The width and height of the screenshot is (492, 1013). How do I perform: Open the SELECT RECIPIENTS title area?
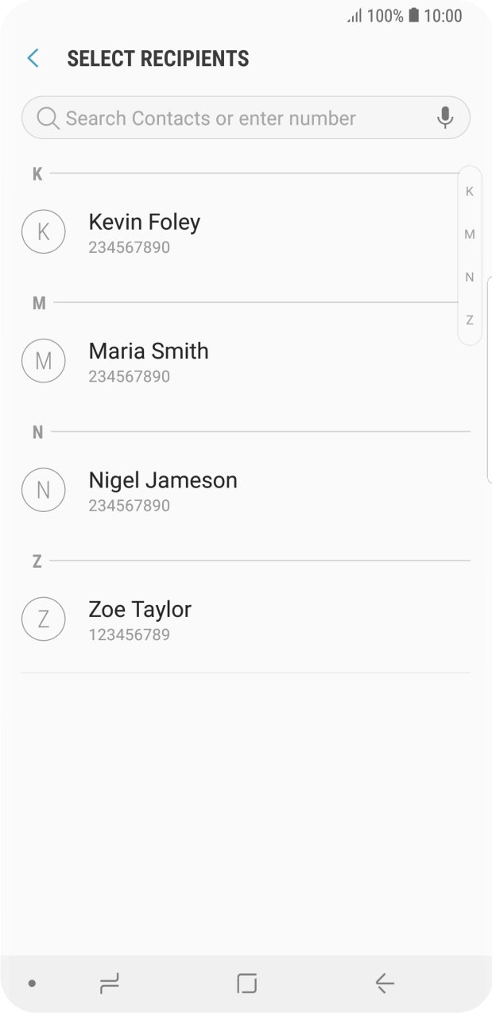[157, 57]
